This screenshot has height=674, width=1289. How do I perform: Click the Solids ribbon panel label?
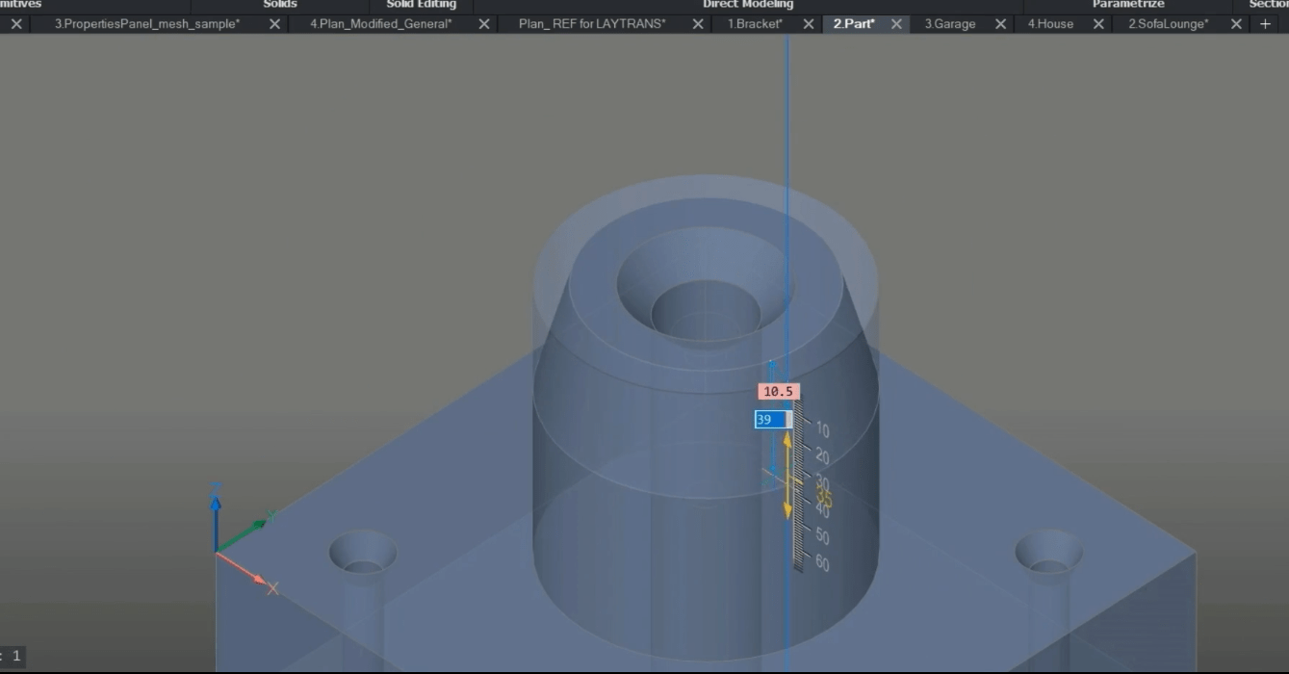pyautogui.click(x=280, y=5)
